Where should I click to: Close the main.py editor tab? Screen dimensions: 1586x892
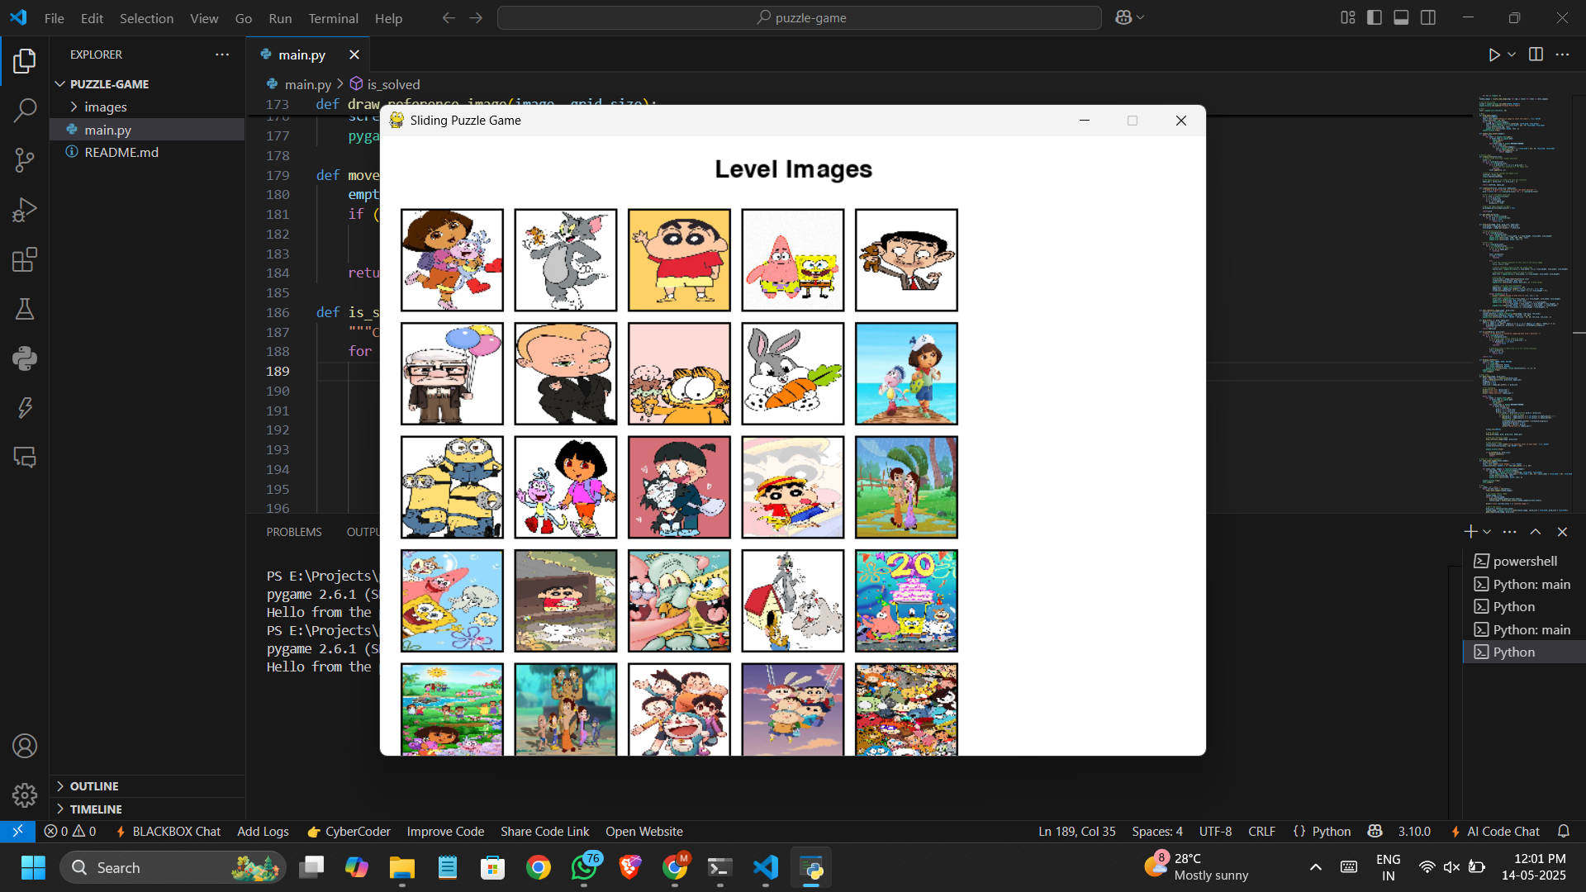click(x=354, y=55)
